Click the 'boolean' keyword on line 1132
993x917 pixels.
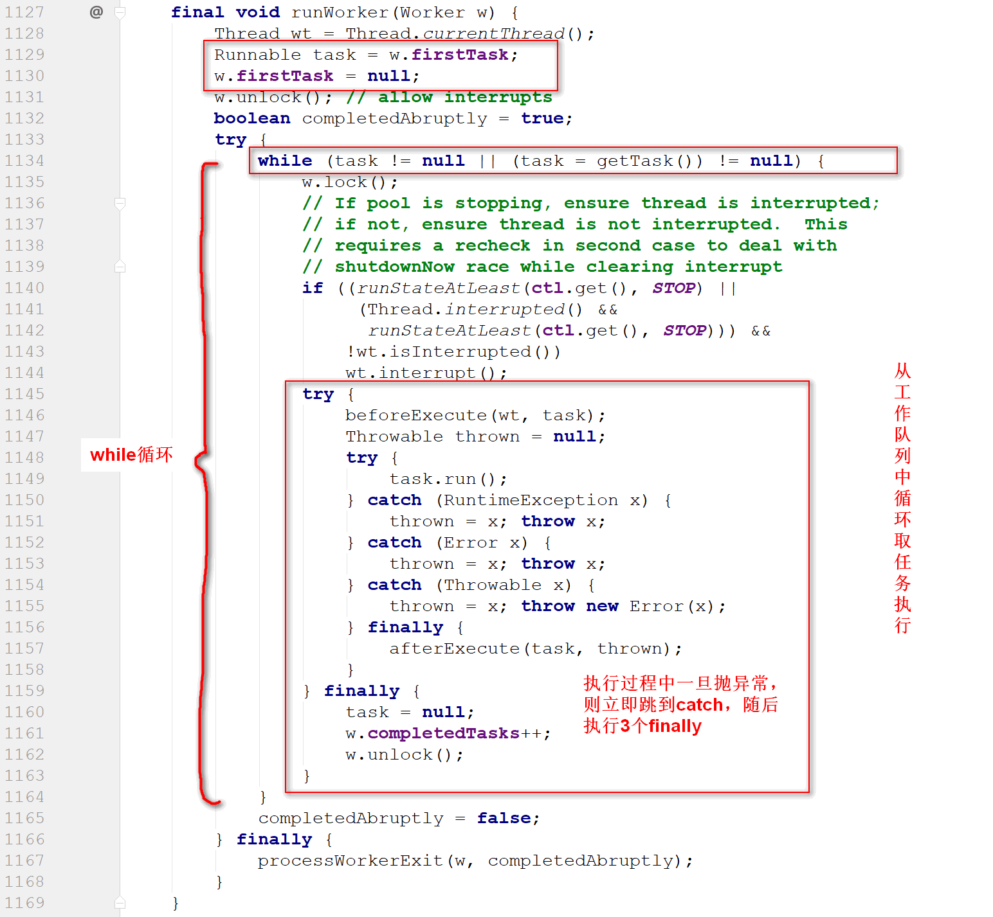tap(252, 118)
